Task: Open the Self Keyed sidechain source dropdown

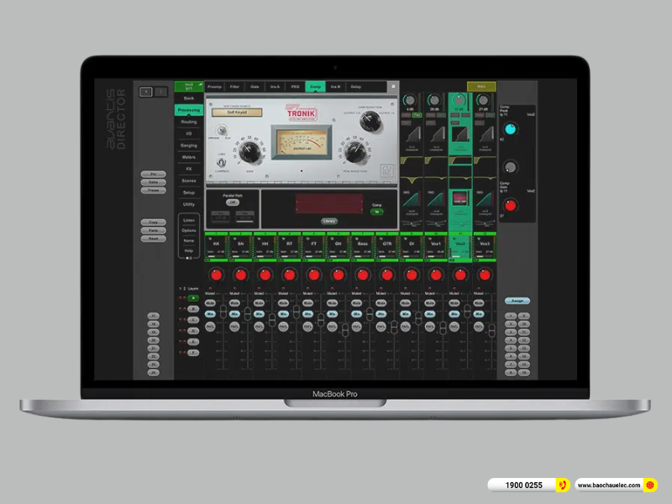Action: click(230, 112)
